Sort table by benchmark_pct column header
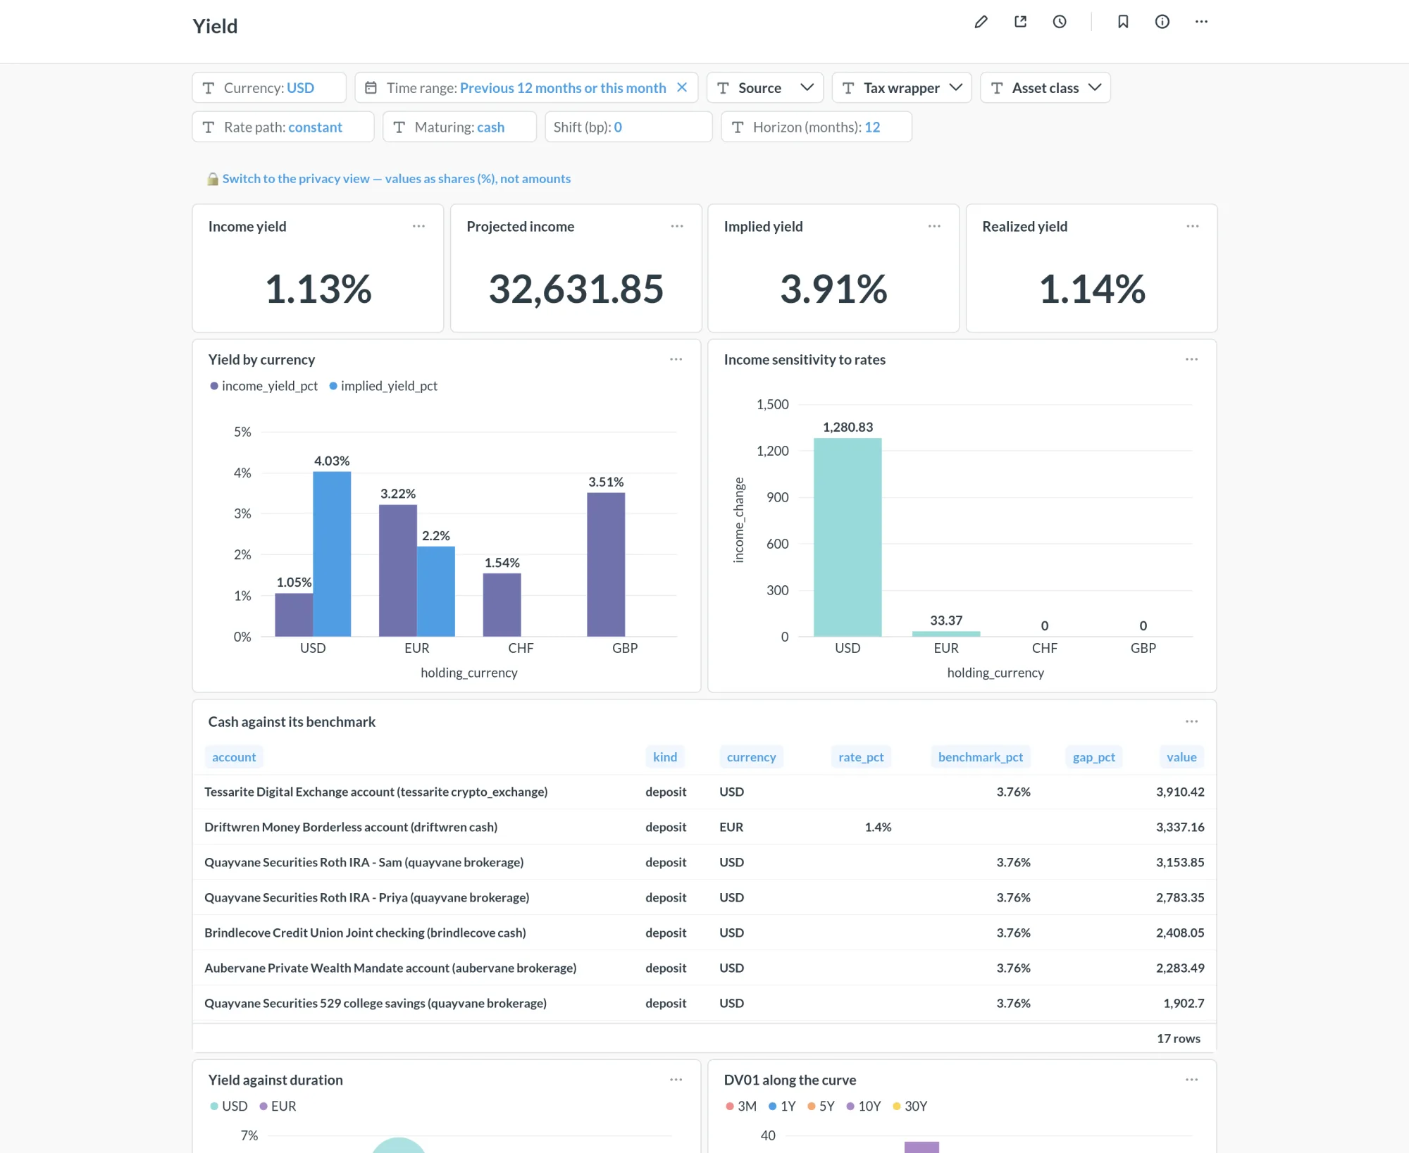The height and width of the screenshot is (1153, 1409). (x=981, y=757)
